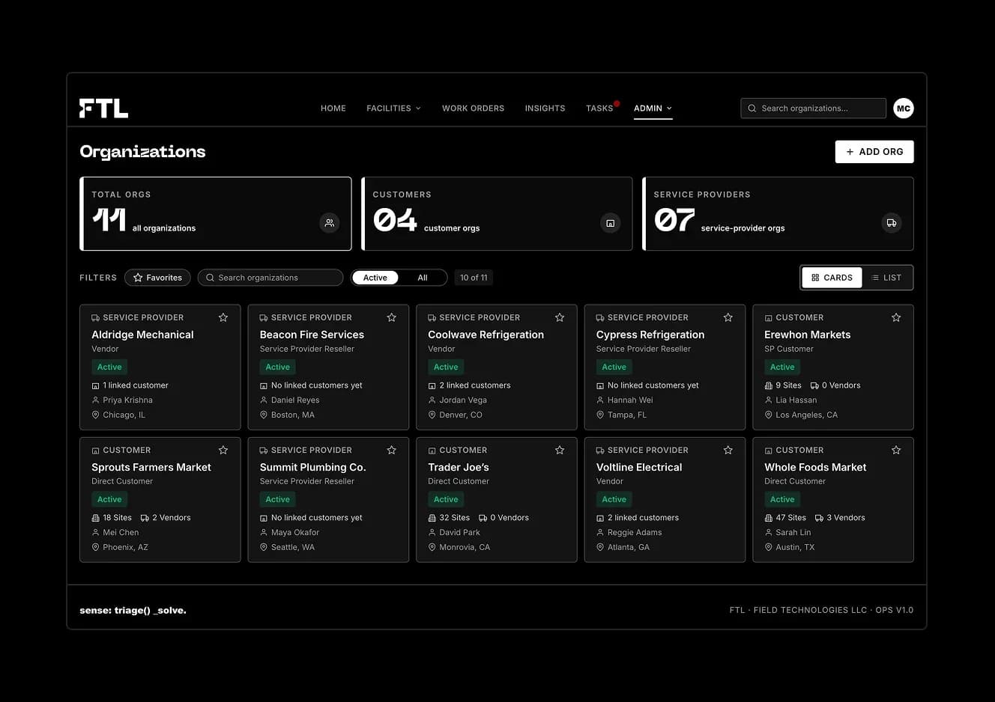Click the Add Org button
Viewport: 995px width, 702px height.
[x=874, y=152]
